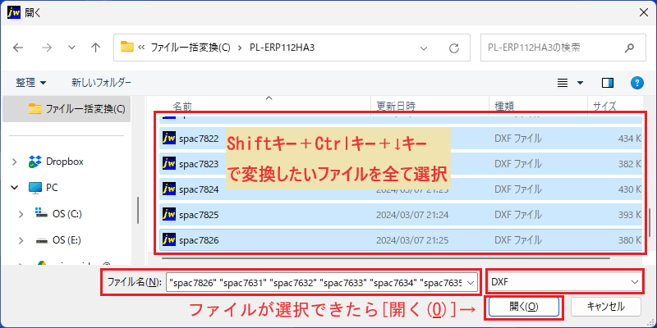Open the DXF file type dropdown
The width and height of the screenshot is (657, 328).
pyautogui.click(x=565, y=282)
